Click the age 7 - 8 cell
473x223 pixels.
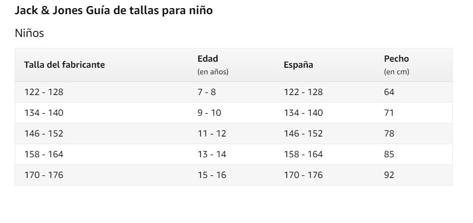point(207,92)
